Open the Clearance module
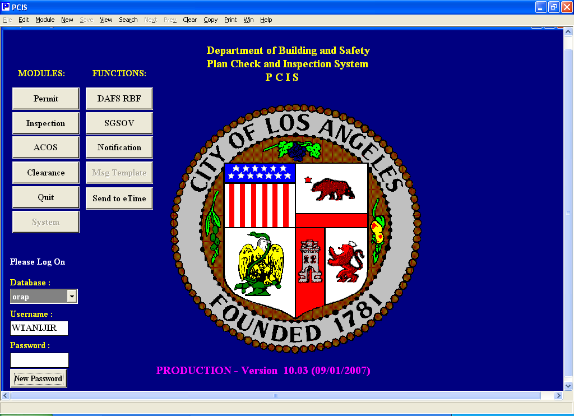Screen dimensions: 574x416 pyautogui.click(x=45, y=172)
